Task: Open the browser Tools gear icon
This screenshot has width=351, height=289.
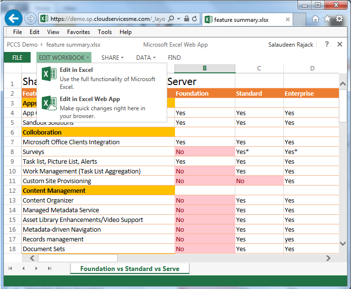Action: (339, 18)
